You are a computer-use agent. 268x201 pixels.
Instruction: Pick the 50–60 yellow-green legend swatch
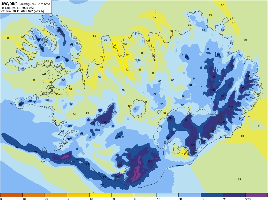(x=123, y=195)
